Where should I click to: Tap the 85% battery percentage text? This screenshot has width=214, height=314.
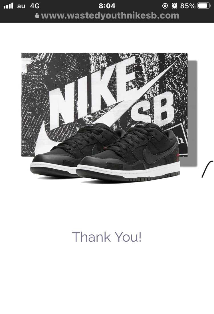tap(188, 6)
